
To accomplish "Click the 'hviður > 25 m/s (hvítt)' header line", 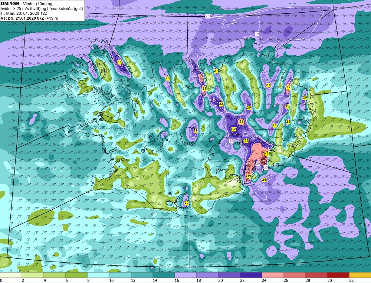I will coord(42,9).
